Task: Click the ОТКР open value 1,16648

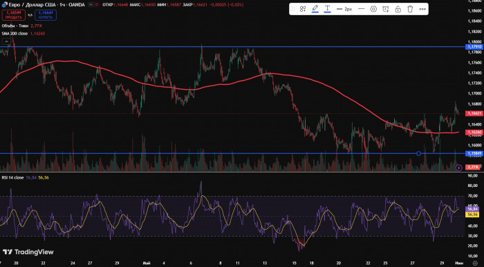Action: coord(121,5)
